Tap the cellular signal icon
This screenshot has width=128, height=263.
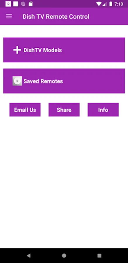click(105, 4)
